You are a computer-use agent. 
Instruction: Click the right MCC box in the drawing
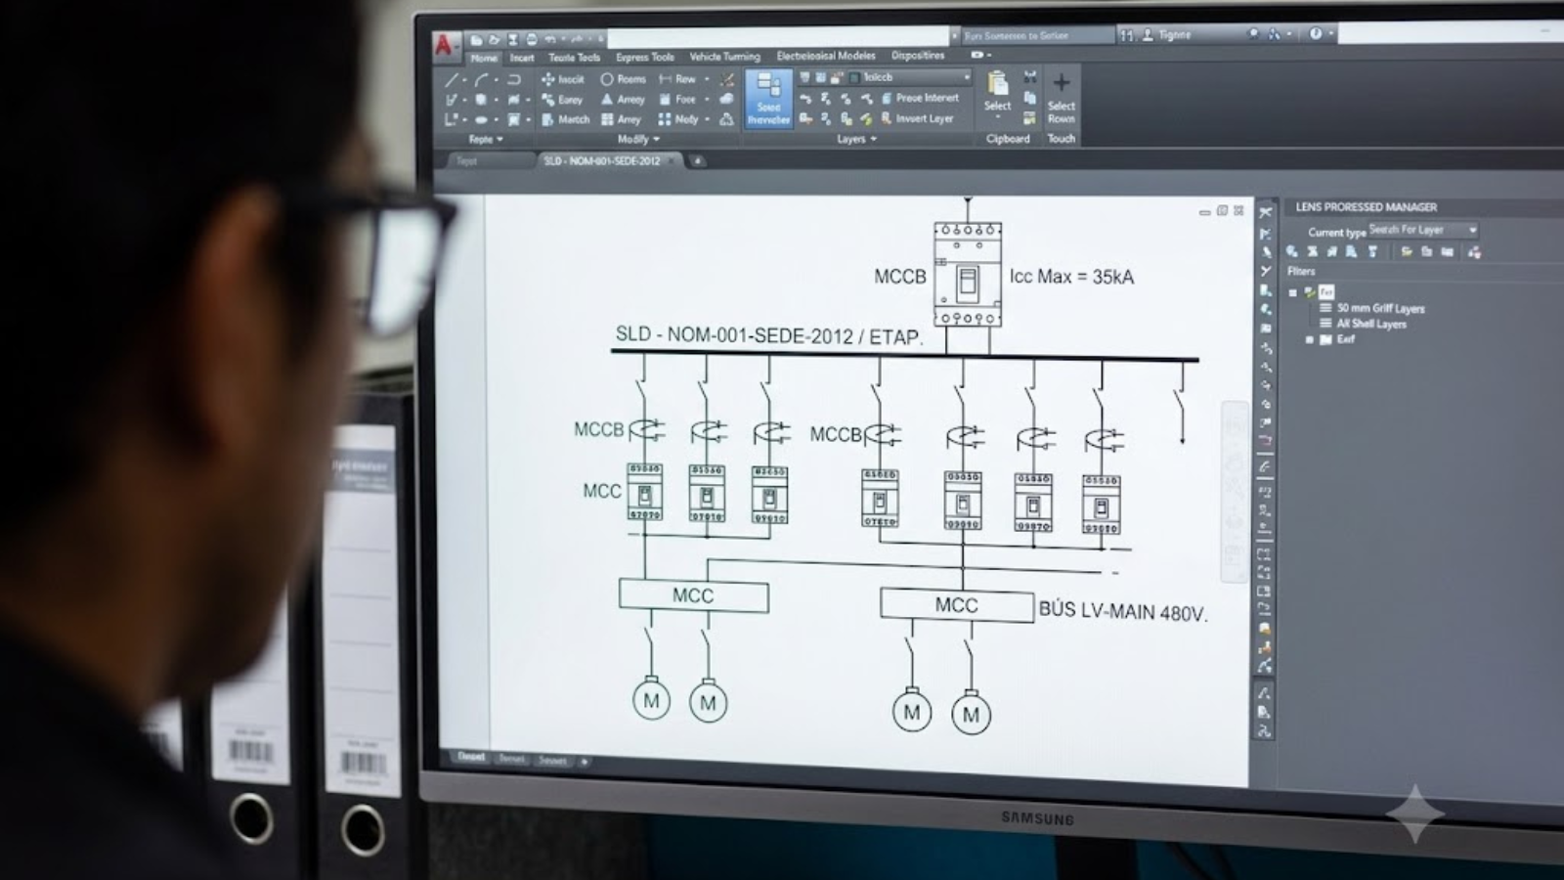click(956, 605)
